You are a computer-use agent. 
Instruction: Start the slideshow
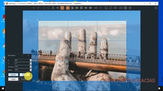[x=115, y=8]
